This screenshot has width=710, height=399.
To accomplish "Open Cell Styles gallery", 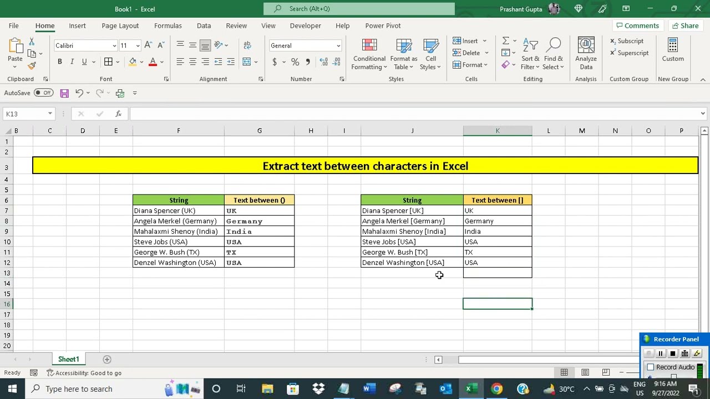I will coord(430,54).
